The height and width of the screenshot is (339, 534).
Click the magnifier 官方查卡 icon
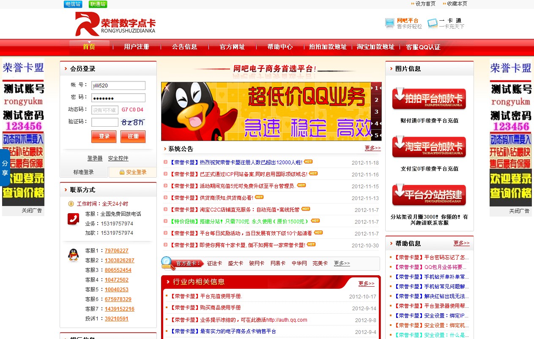click(168, 263)
